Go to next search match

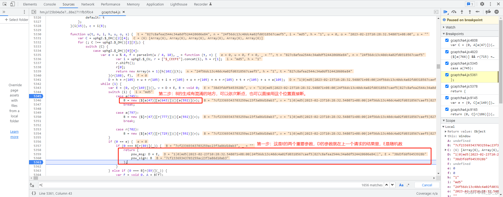tap(392, 185)
